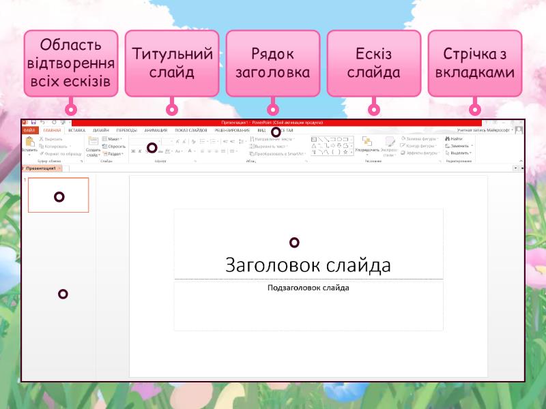Click Копировать copy command
Image resolution: width=546 pixels, height=409 pixels.
point(55,147)
